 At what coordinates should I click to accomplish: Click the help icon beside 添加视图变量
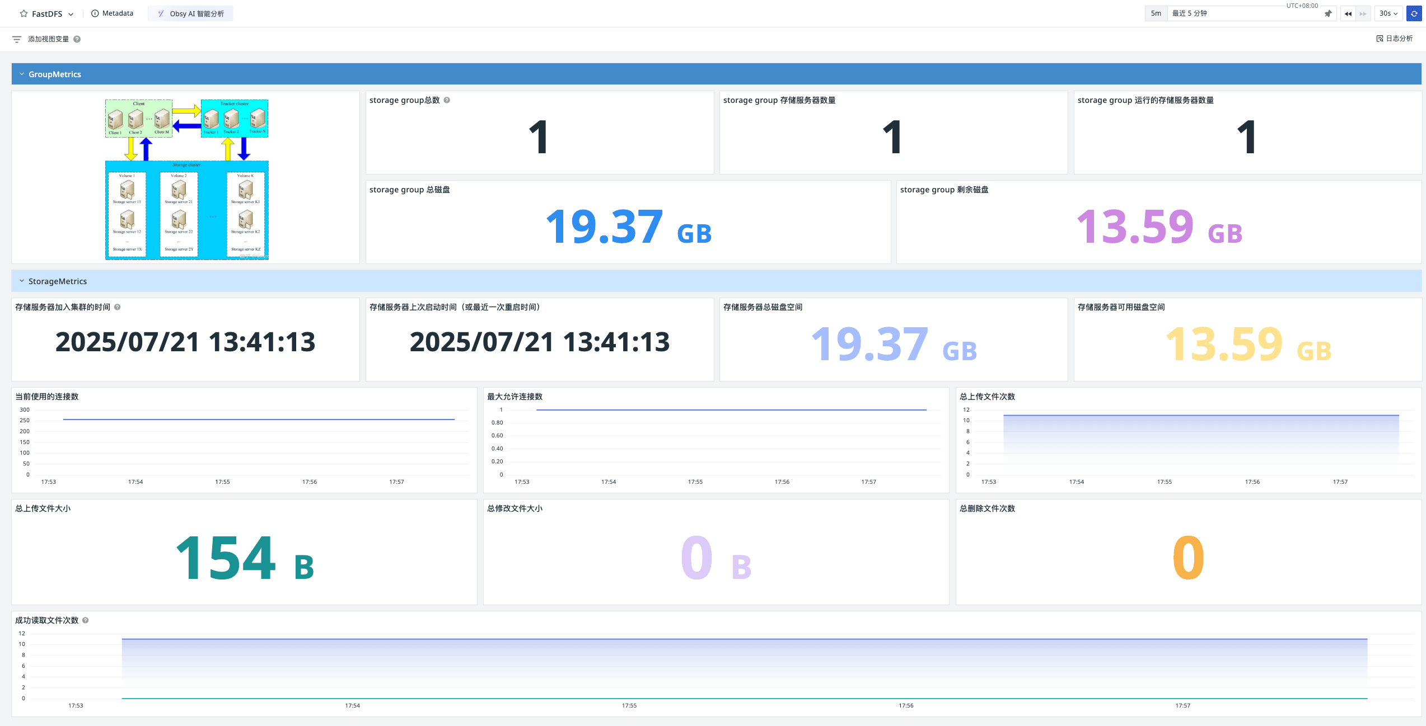pos(77,39)
